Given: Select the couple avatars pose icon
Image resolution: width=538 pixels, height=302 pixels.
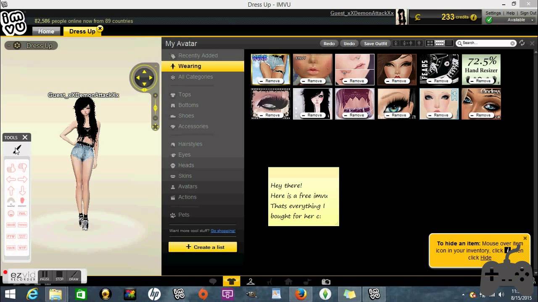Looking at the screenshot, I should pos(407,43).
